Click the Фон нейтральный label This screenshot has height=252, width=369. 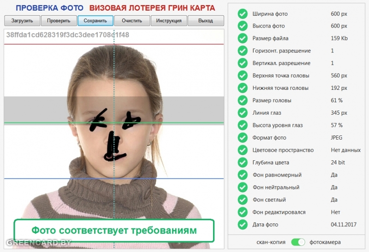(x=276, y=188)
